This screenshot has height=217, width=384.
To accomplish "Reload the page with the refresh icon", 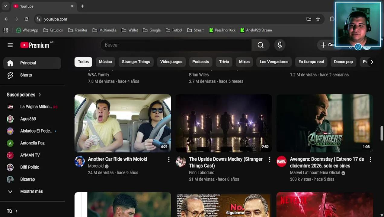I will pyautogui.click(x=27, y=19).
